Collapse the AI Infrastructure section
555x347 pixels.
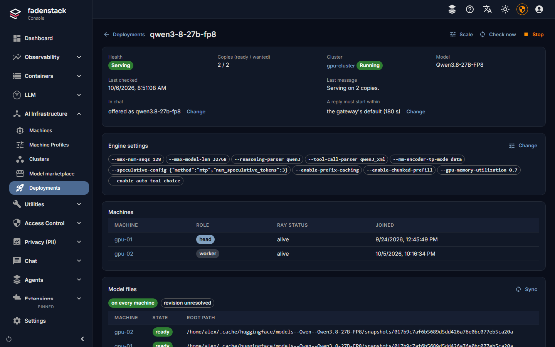pos(49,114)
